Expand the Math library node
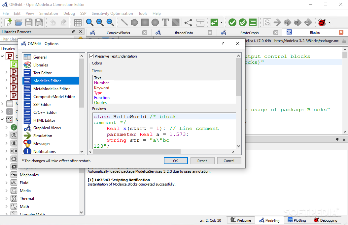The width and height of the screenshot is (348, 225). pos(6,207)
